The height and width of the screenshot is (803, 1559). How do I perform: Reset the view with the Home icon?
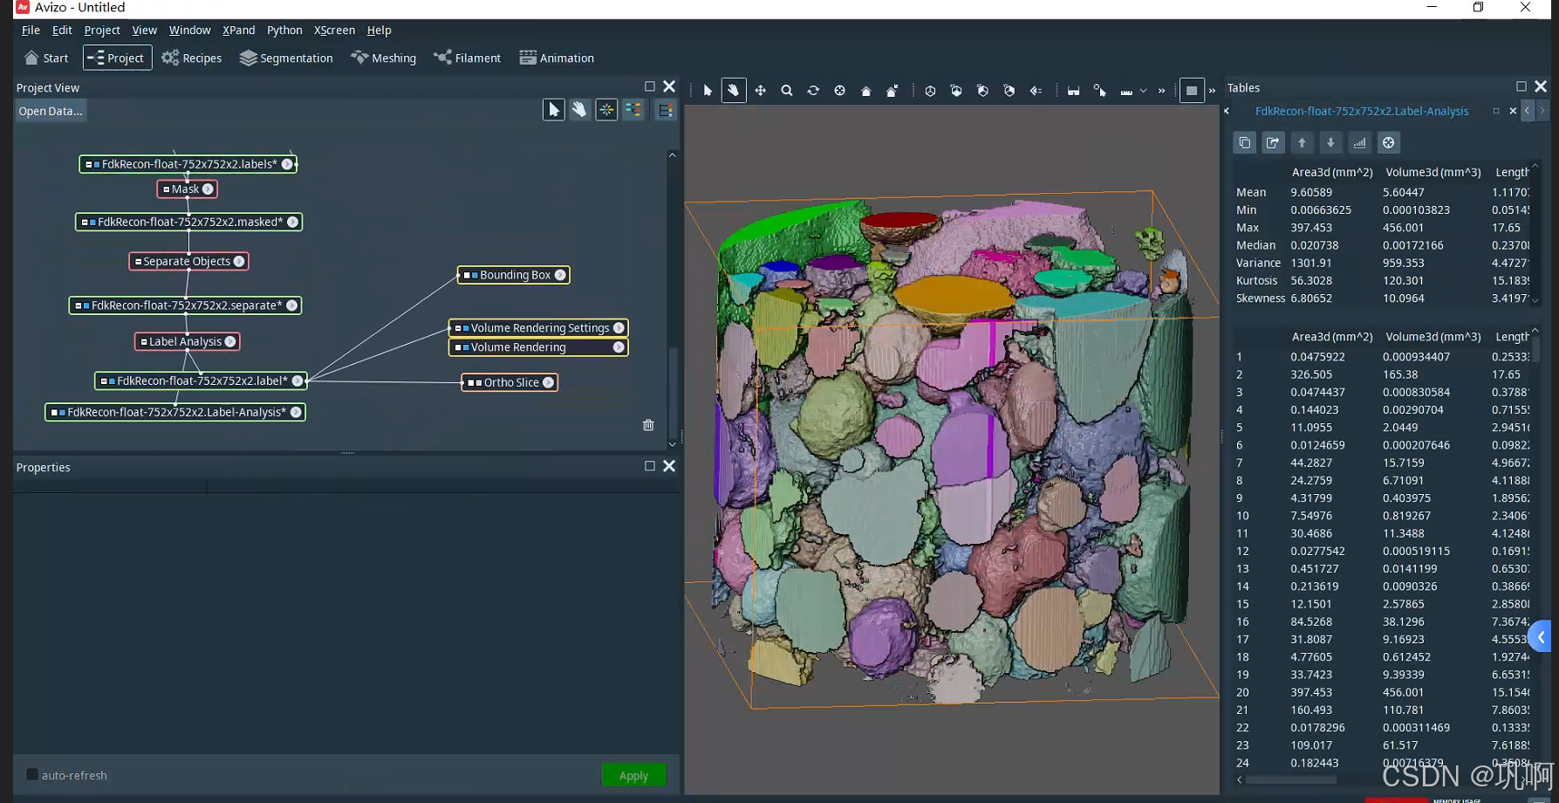pos(865,91)
